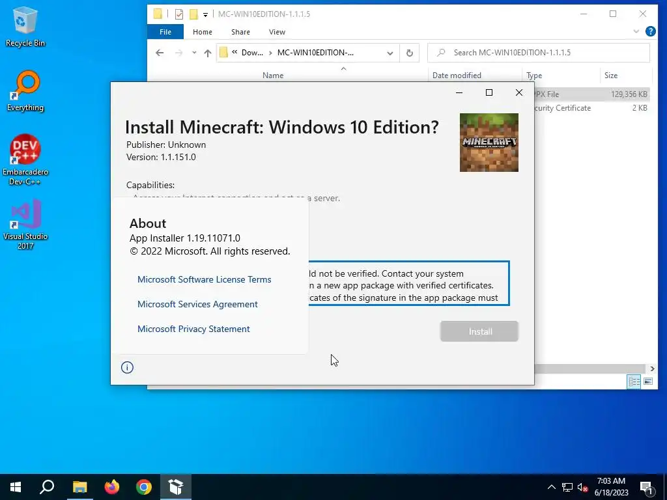The image size is (667, 500).
Task: Open the taskbar clock and date
Action: coord(611,487)
